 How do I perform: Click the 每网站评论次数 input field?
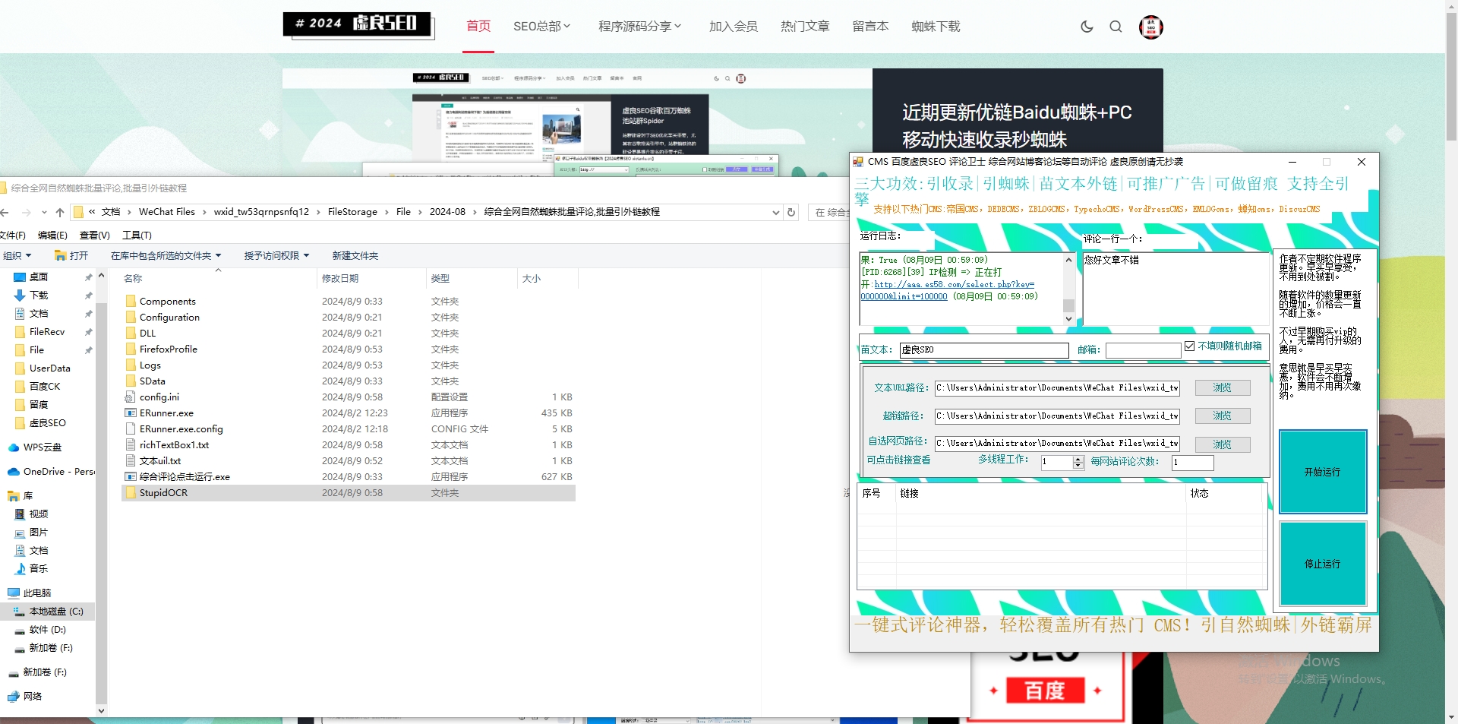[x=1193, y=463]
